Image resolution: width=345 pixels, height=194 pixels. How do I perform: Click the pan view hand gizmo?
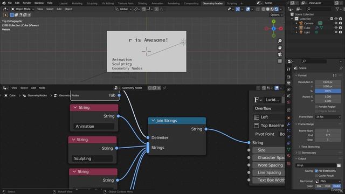coord(280,48)
